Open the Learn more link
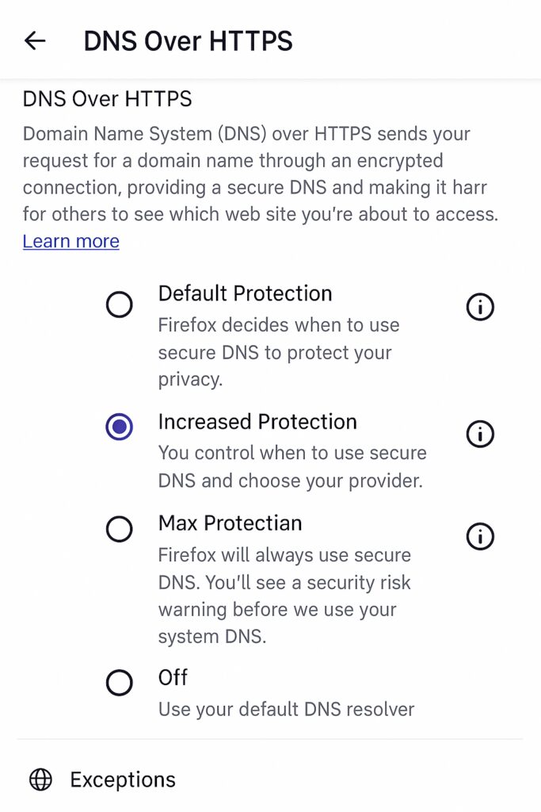The width and height of the screenshot is (541, 812). click(x=70, y=241)
